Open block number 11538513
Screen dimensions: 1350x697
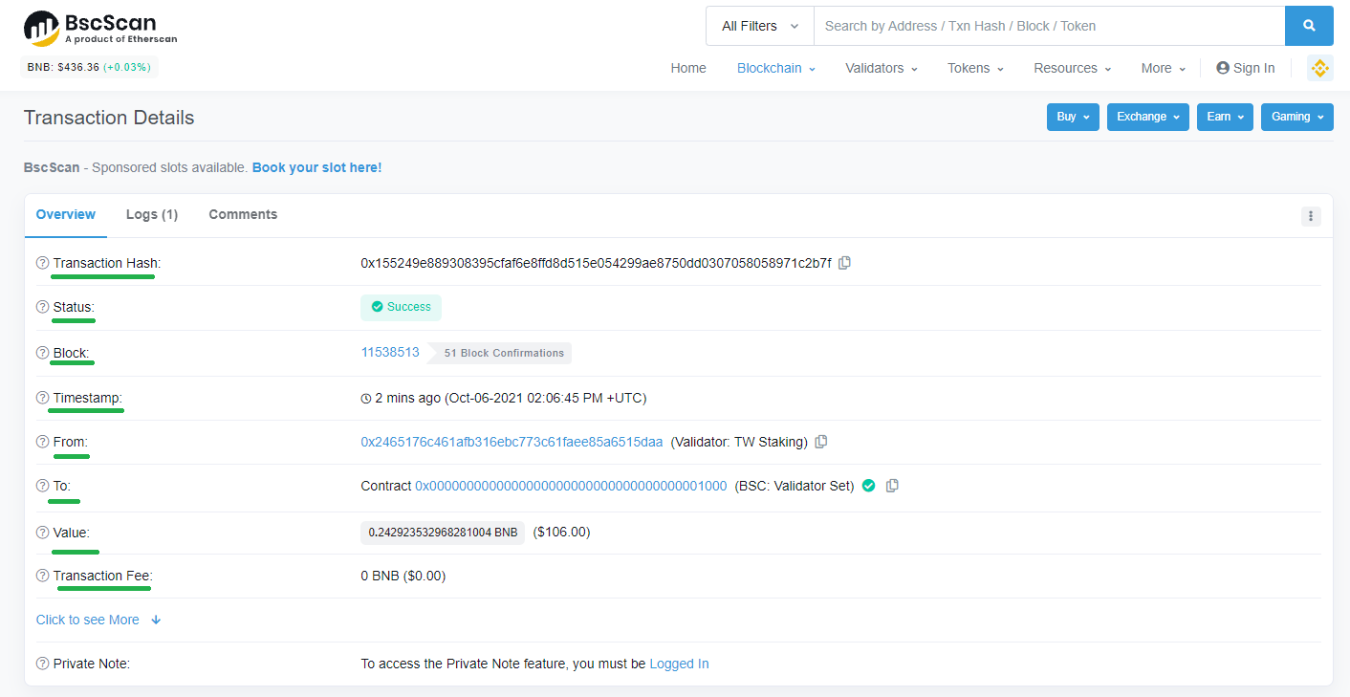coord(390,352)
